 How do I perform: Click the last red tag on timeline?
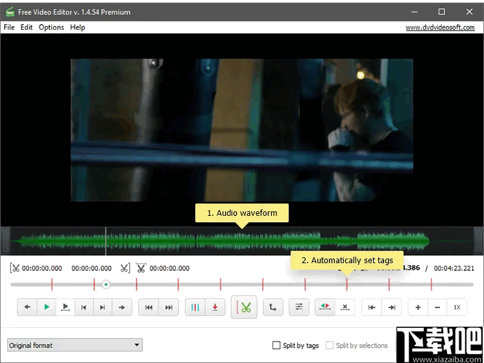[431, 285]
